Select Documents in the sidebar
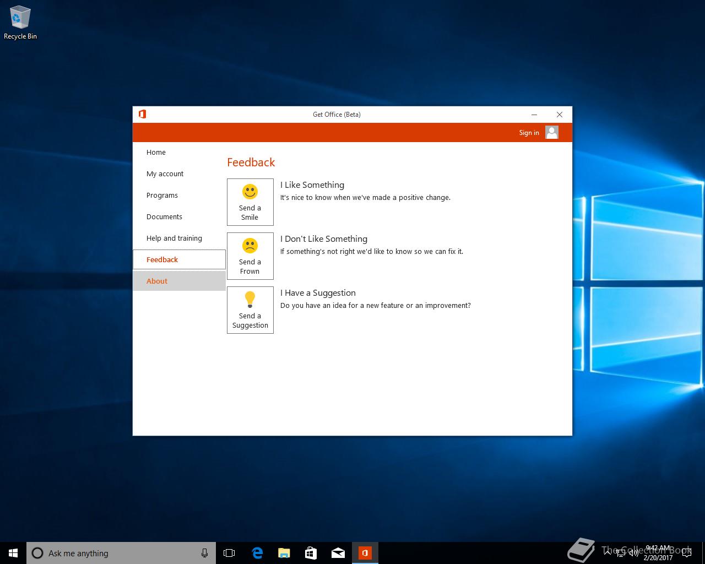Image resolution: width=705 pixels, height=564 pixels. (x=179, y=216)
